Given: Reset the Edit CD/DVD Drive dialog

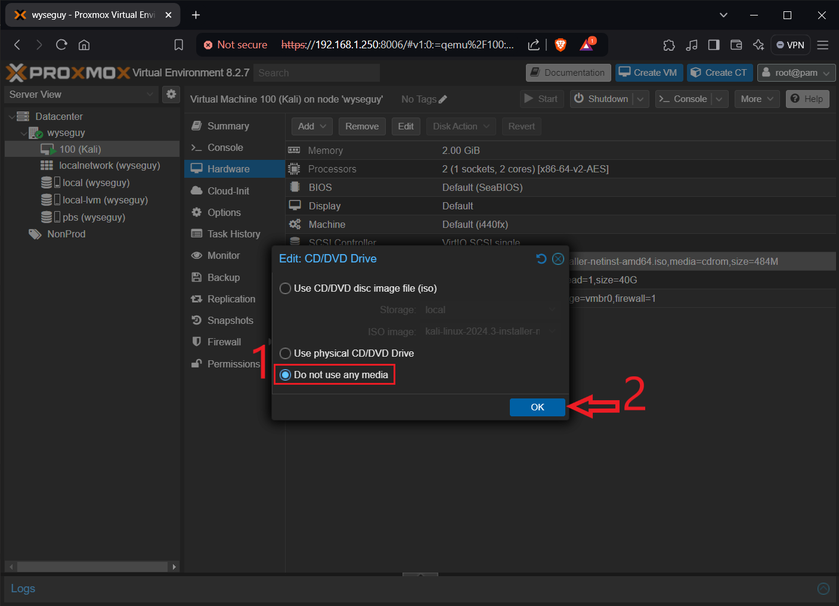Looking at the screenshot, I should [x=541, y=258].
